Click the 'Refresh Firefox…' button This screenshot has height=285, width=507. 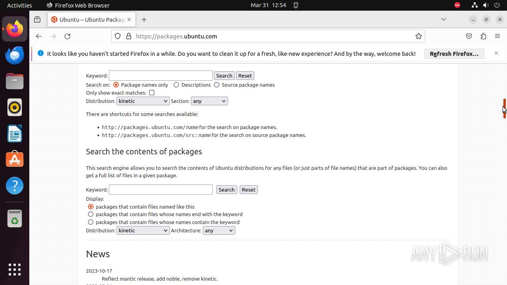tap(454, 54)
